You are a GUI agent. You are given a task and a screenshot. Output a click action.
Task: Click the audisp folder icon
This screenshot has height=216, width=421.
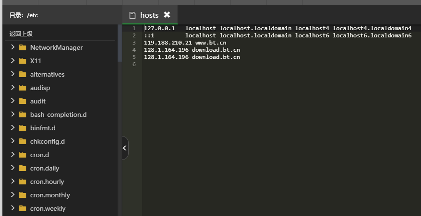click(x=23, y=88)
